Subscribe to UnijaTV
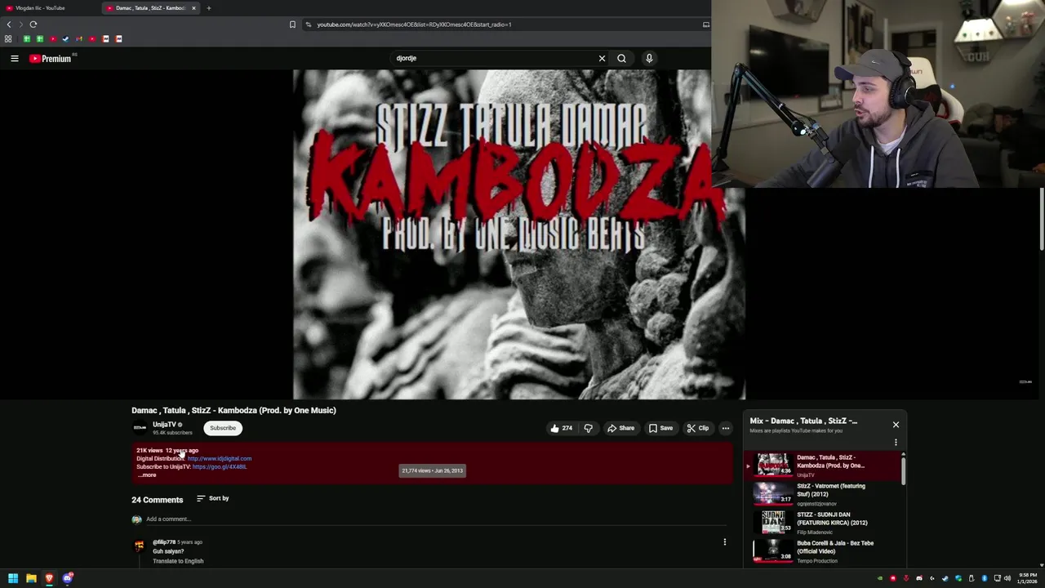This screenshot has width=1045, height=588. coord(223,428)
